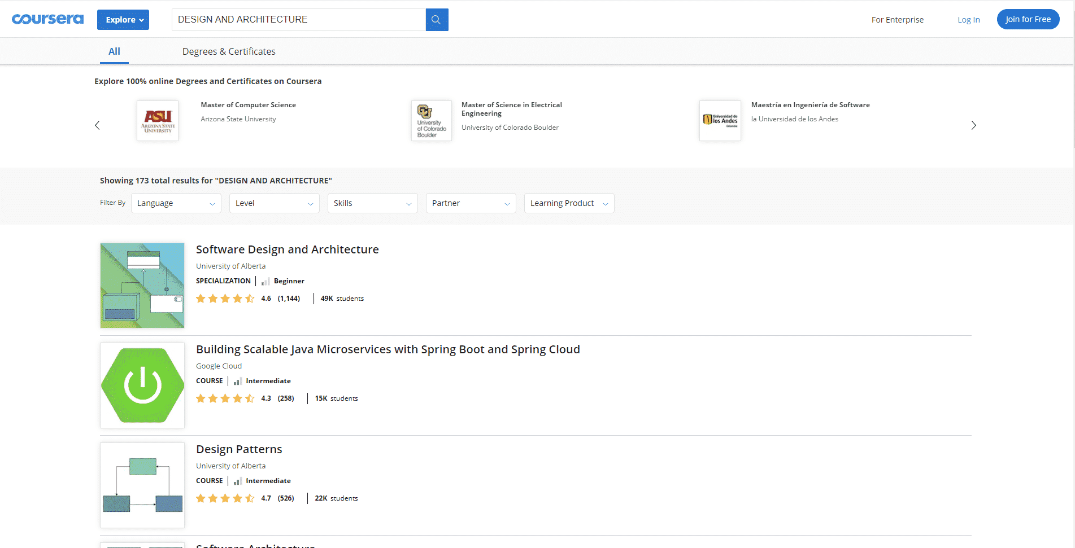1075x548 pixels.
Task: Expand the Learning Product filter dropdown
Action: tap(569, 203)
